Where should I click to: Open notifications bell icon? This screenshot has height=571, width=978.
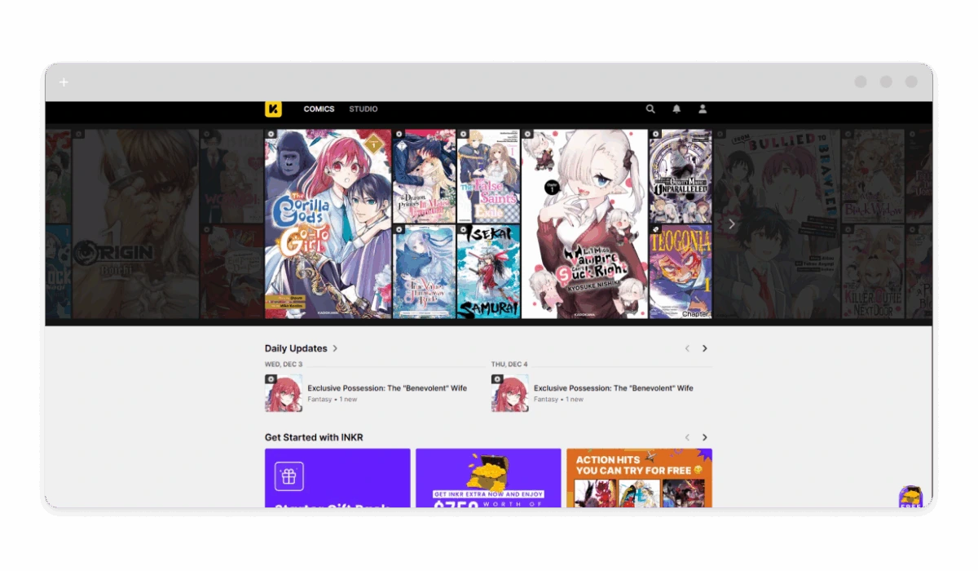676,109
